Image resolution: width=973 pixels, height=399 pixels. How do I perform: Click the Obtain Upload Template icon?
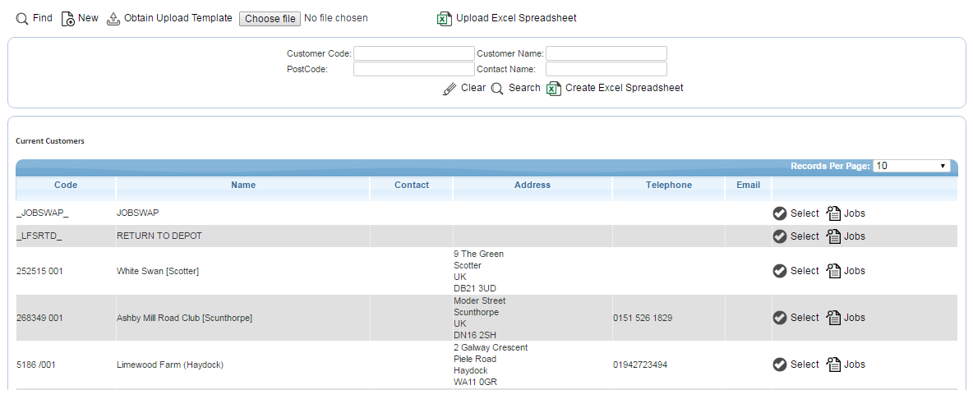113,19
